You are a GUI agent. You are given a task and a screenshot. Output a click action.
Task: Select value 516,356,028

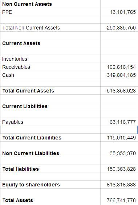(x=121, y=91)
